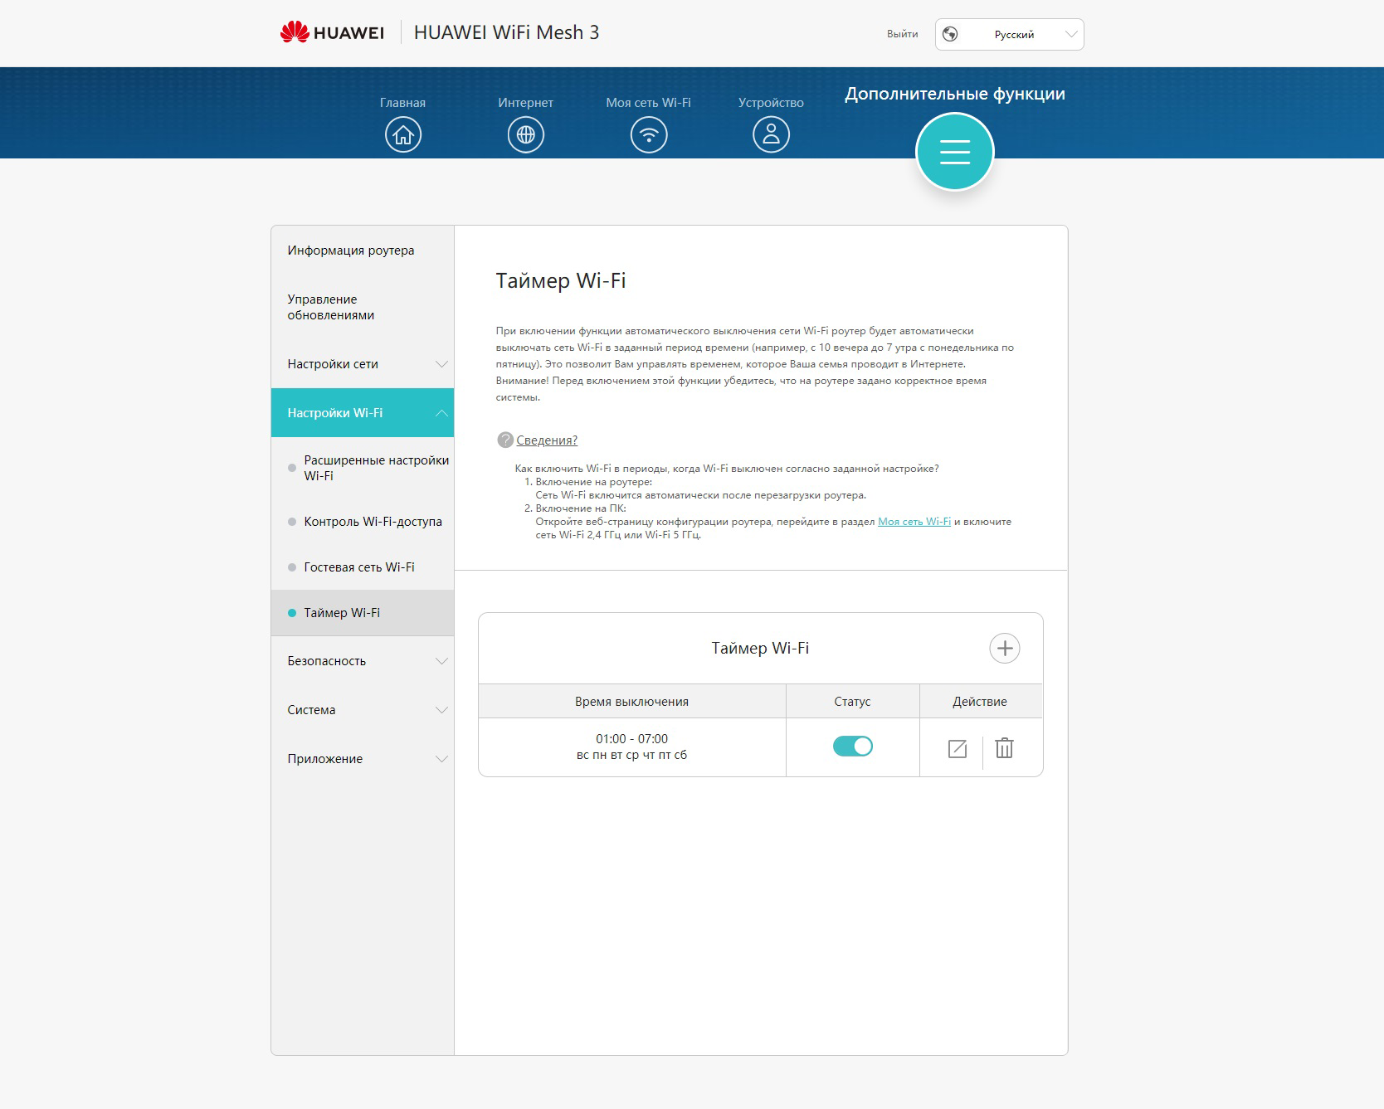Click Интернет tab label
1384x1109 pixels.
pos(525,103)
